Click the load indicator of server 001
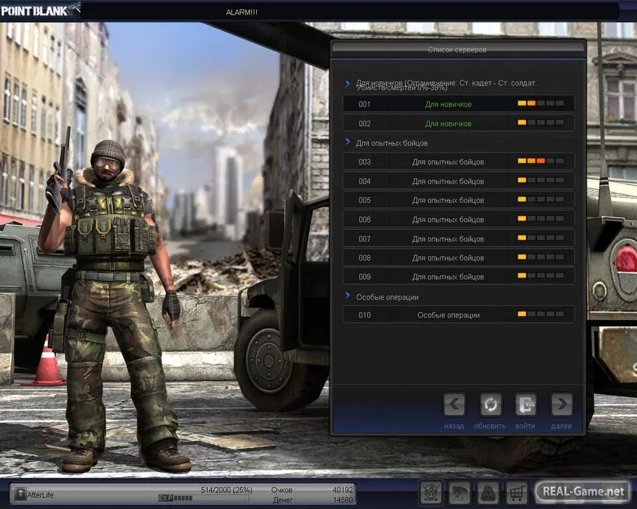637x509 pixels. click(541, 103)
